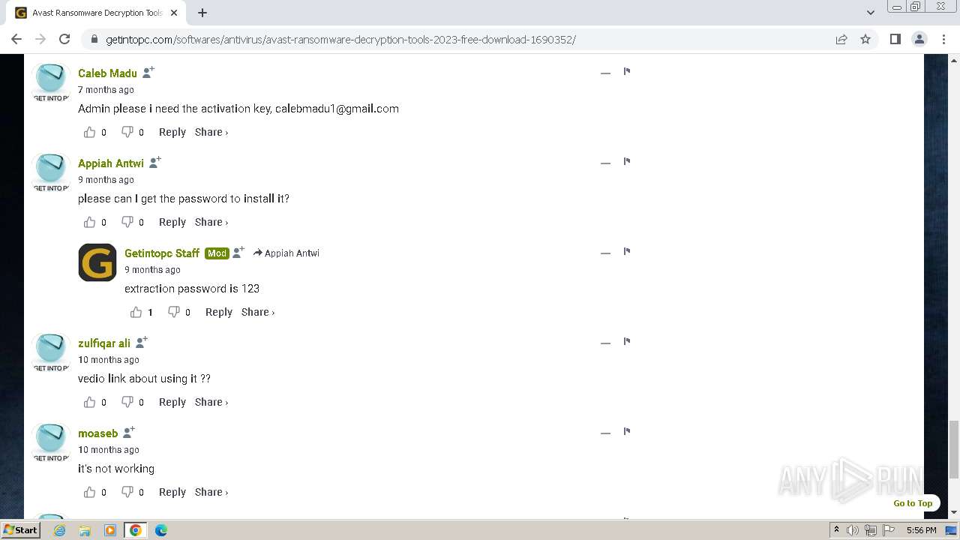Open Caleb Madu's profile name link
Image resolution: width=960 pixels, height=540 pixels.
point(107,73)
